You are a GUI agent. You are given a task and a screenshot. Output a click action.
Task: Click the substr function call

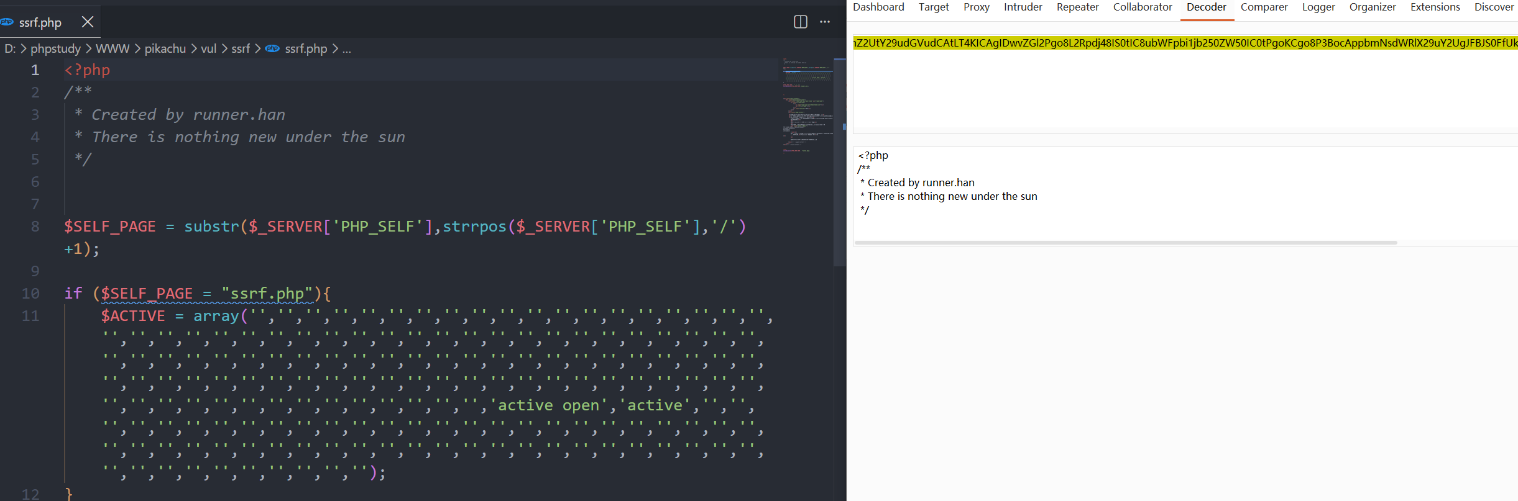[211, 227]
